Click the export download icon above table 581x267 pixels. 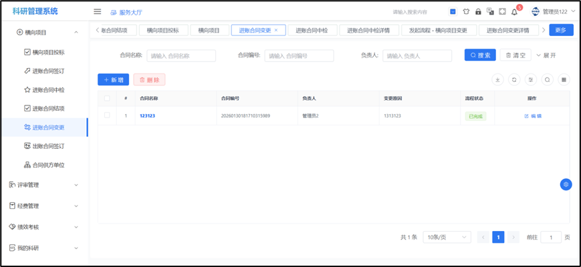point(497,79)
